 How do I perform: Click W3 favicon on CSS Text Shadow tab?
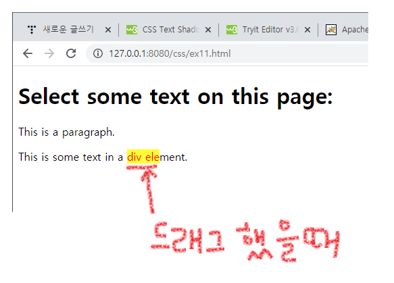point(132,30)
